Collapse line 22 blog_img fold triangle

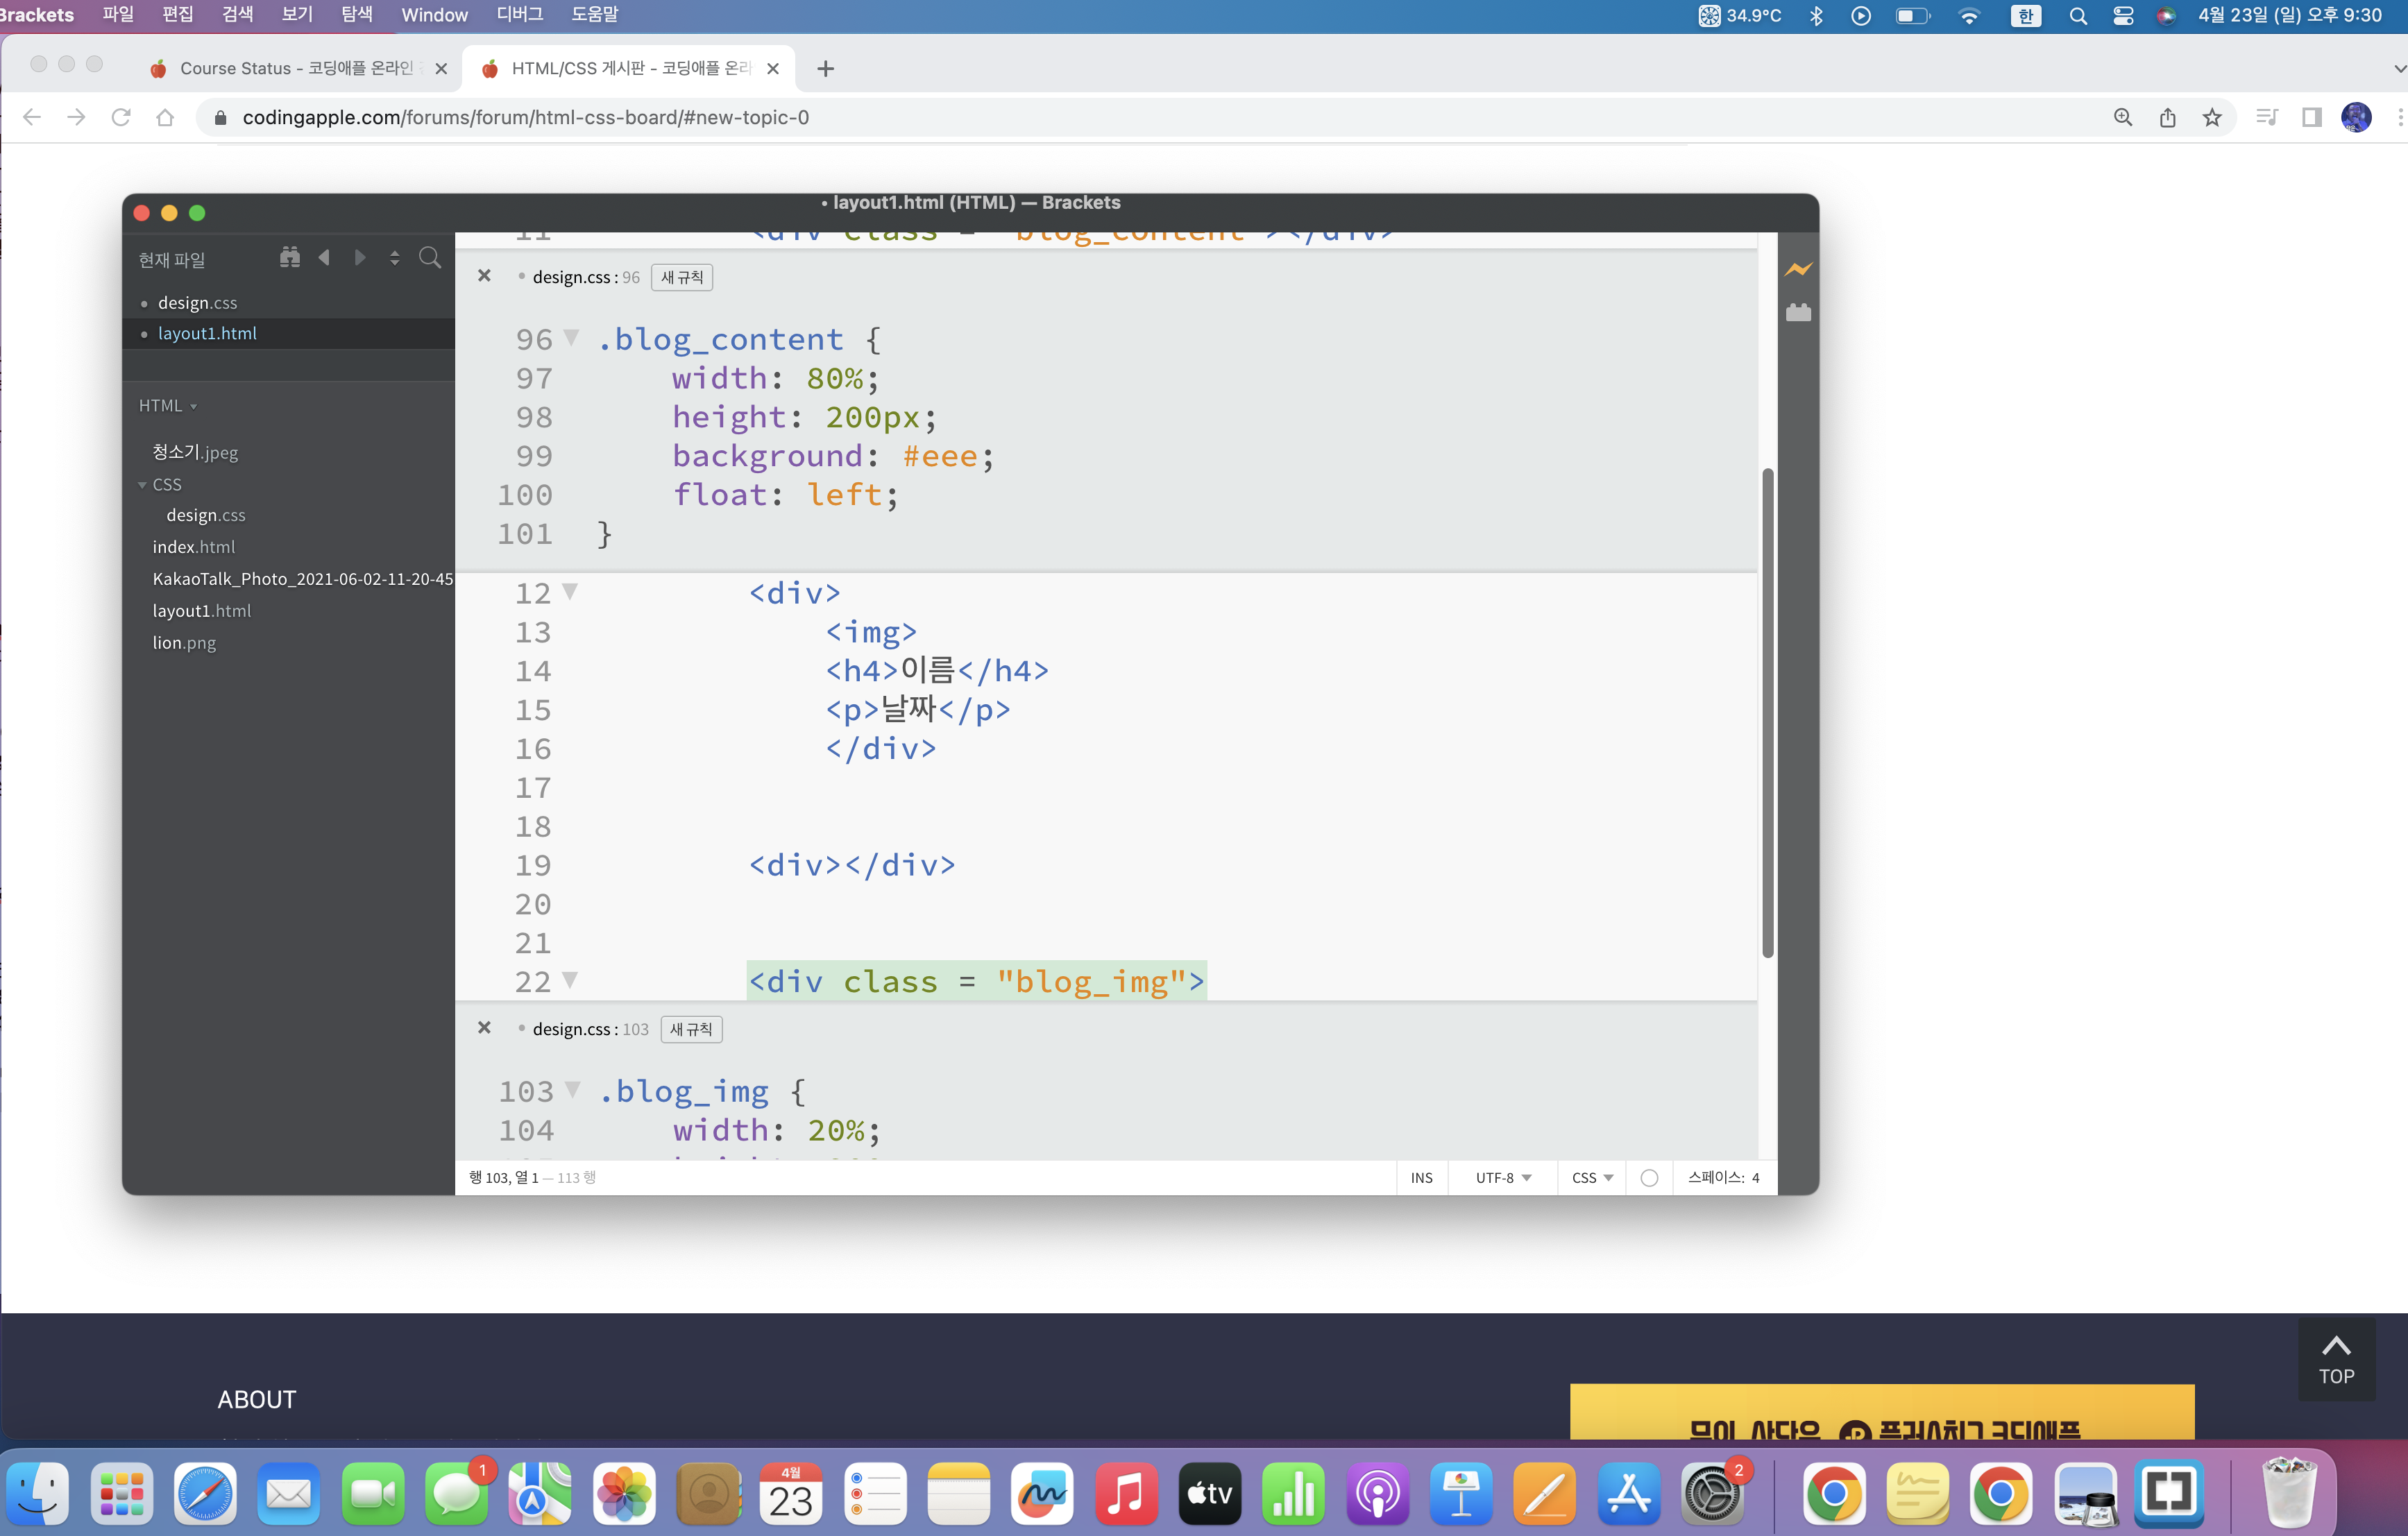click(570, 979)
